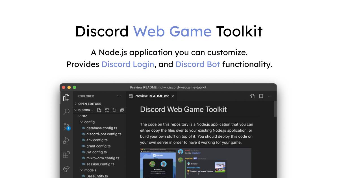Open the Explorer panel more actions menu
339x178 pixels.
coord(119,96)
